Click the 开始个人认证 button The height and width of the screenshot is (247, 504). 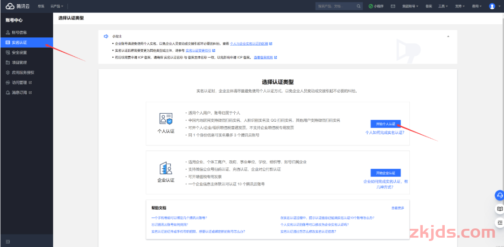pyautogui.click(x=385, y=124)
